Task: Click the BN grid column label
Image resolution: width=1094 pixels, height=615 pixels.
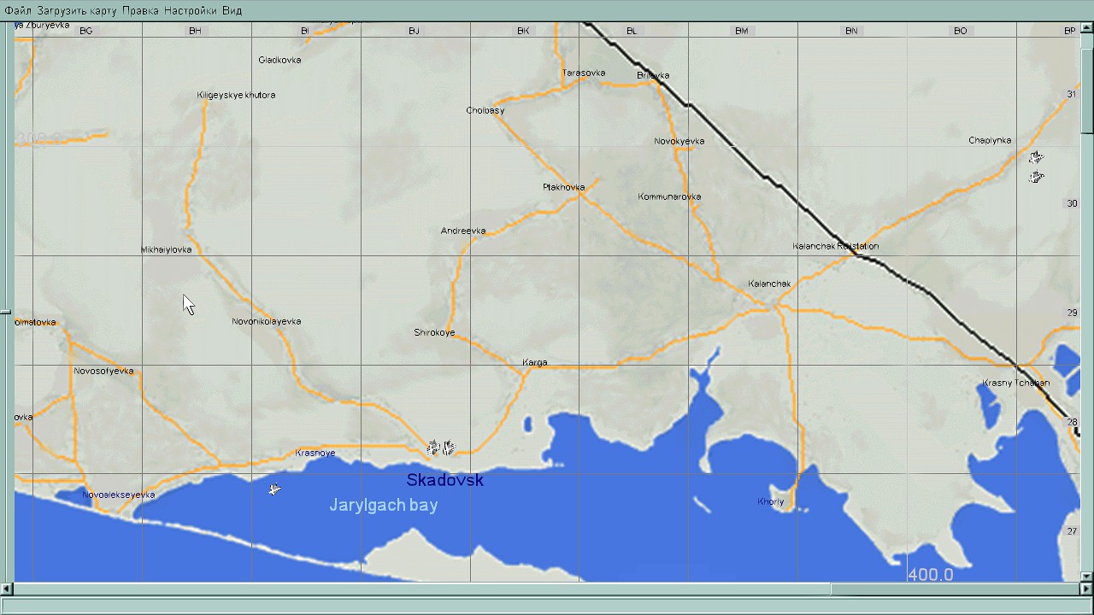Action: click(851, 31)
